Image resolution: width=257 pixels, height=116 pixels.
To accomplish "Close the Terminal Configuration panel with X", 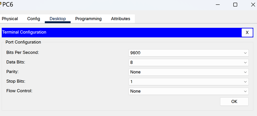I will pos(247,33).
